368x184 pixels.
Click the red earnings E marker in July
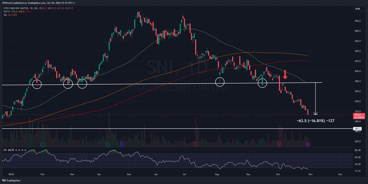195,144
